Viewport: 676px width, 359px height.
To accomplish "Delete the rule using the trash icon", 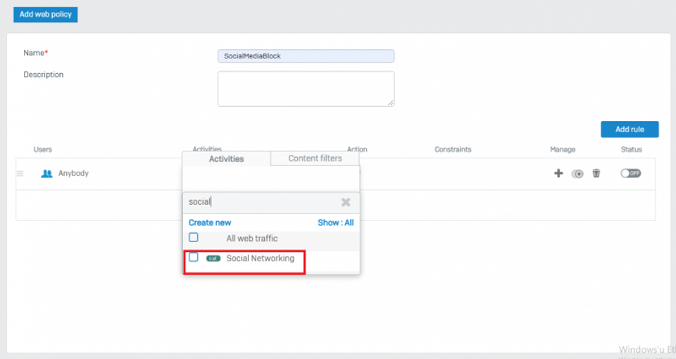I will (x=596, y=173).
